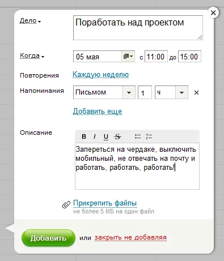Click the green Добавить button
This screenshot has height=261, width=224.
[x=48, y=238]
